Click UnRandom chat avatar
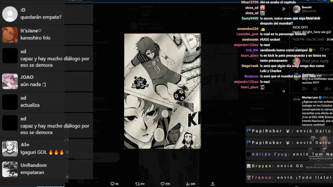 coord(10,169)
